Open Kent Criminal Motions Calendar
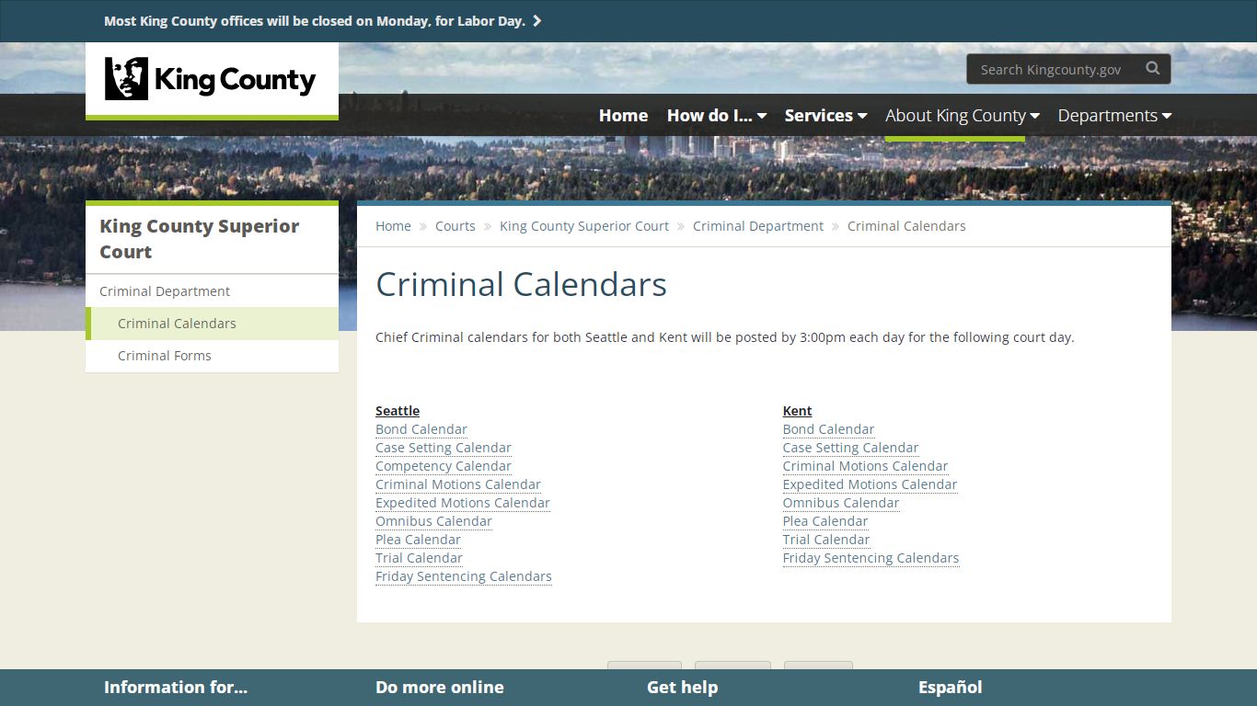This screenshot has width=1257, height=706. 865,466
